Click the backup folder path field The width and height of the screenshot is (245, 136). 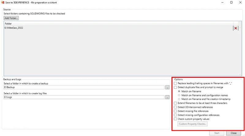pos(84,87)
